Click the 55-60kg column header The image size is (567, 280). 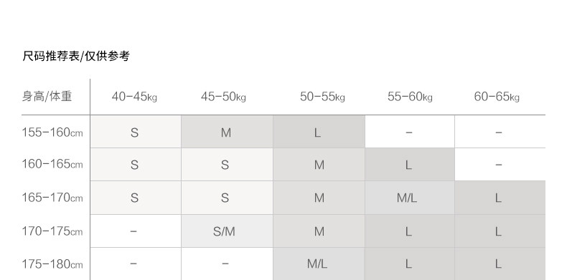[x=410, y=97]
